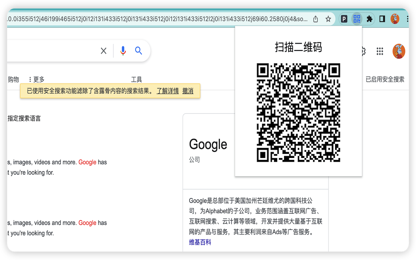Open the Chrome profile avatar in toolbar
The height and width of the screenshot is (260, 416).
pyautogui.click(x=395, y=19)
